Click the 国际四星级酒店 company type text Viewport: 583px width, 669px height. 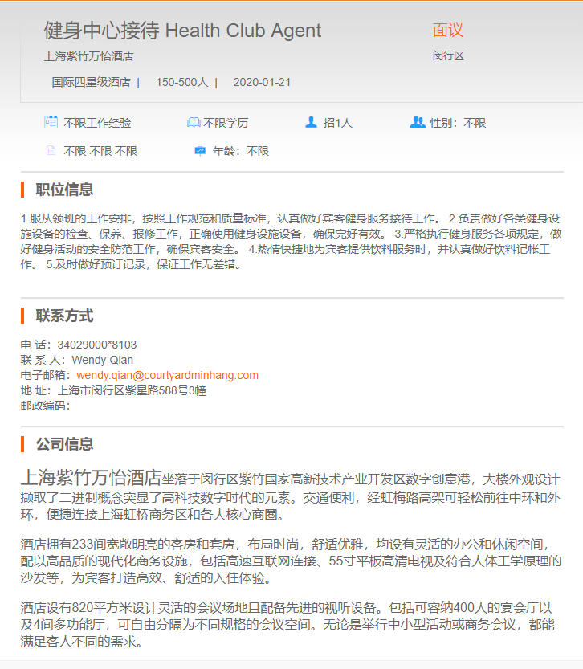click(x=91, y=82)
